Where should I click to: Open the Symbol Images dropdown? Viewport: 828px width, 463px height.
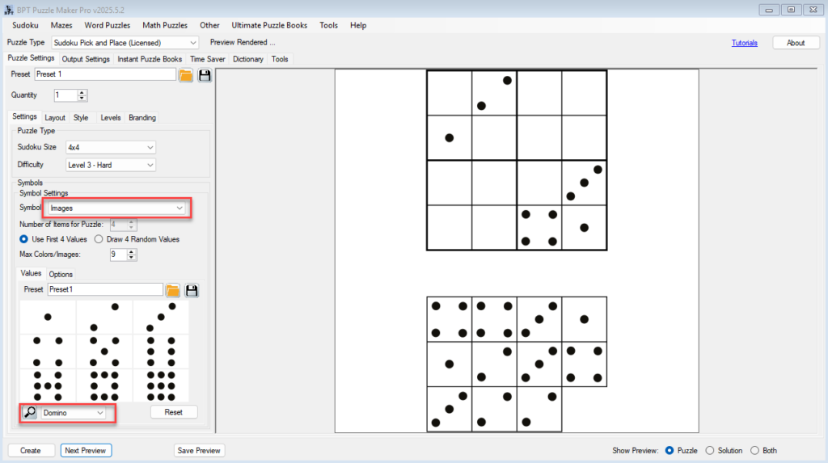coord(115,208)
